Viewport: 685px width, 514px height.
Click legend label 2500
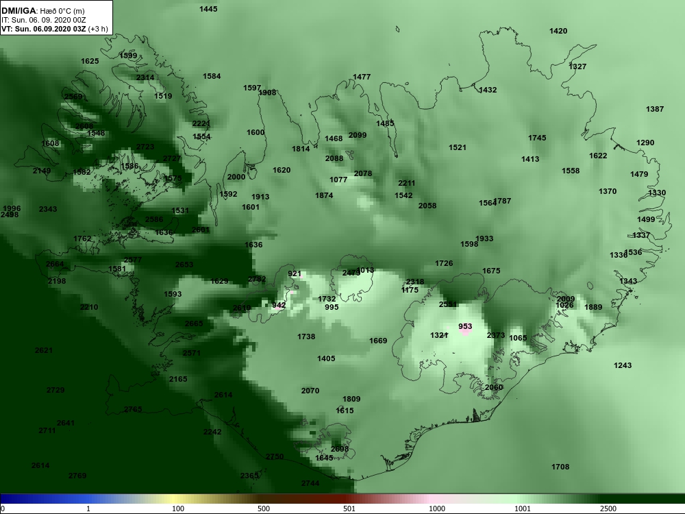[x=608, y=509]
